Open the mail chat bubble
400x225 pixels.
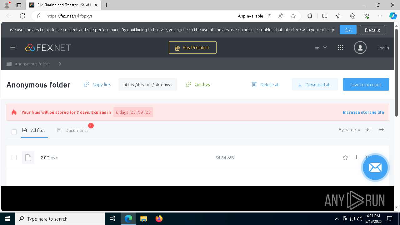click(x=375, y=167)
